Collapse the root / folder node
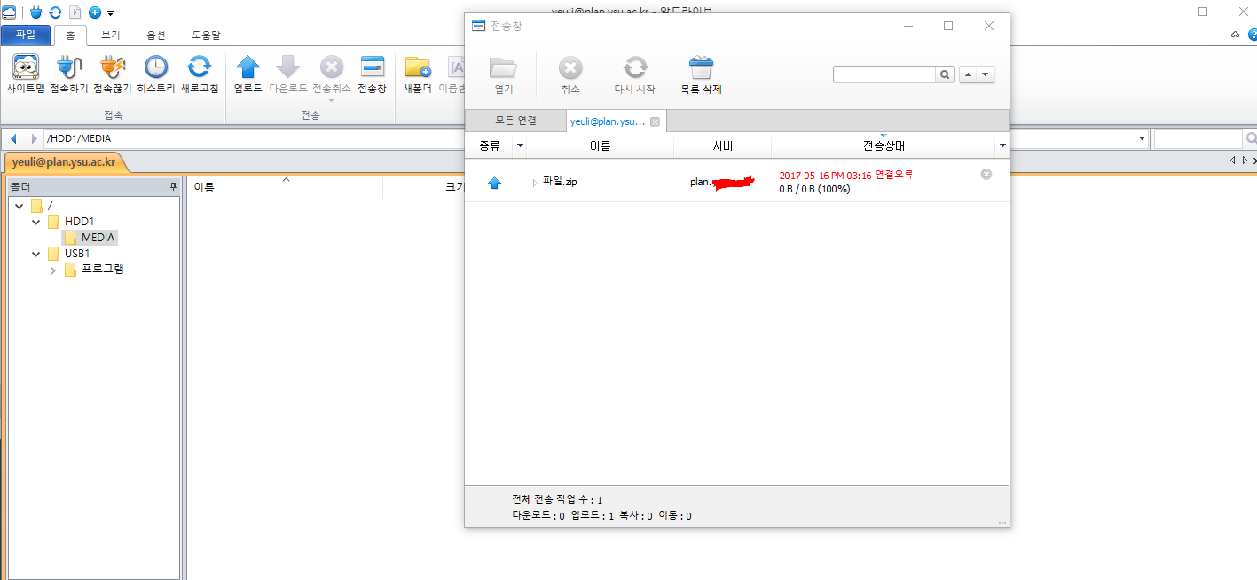1257x580 pixels. coord(20,206)
